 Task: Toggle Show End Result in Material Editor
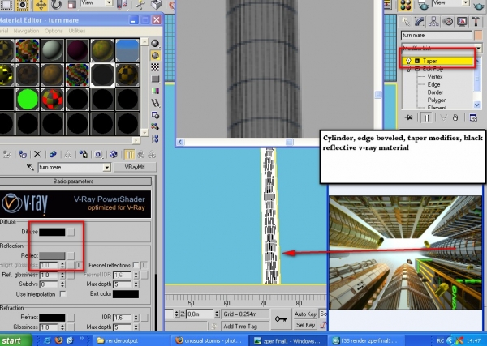[x=129, y=154]
